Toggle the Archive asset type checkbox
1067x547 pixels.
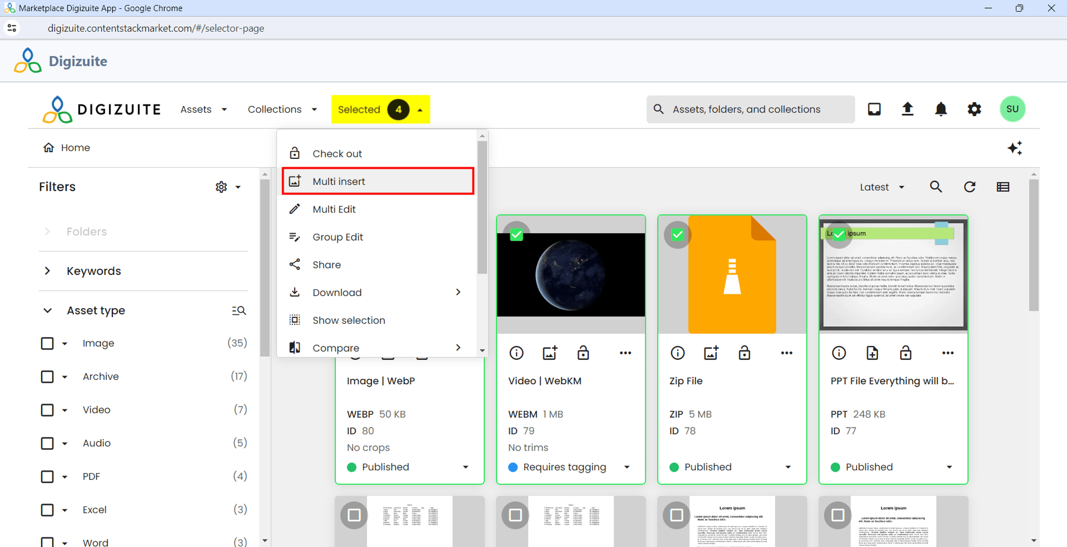click(47, 377)
